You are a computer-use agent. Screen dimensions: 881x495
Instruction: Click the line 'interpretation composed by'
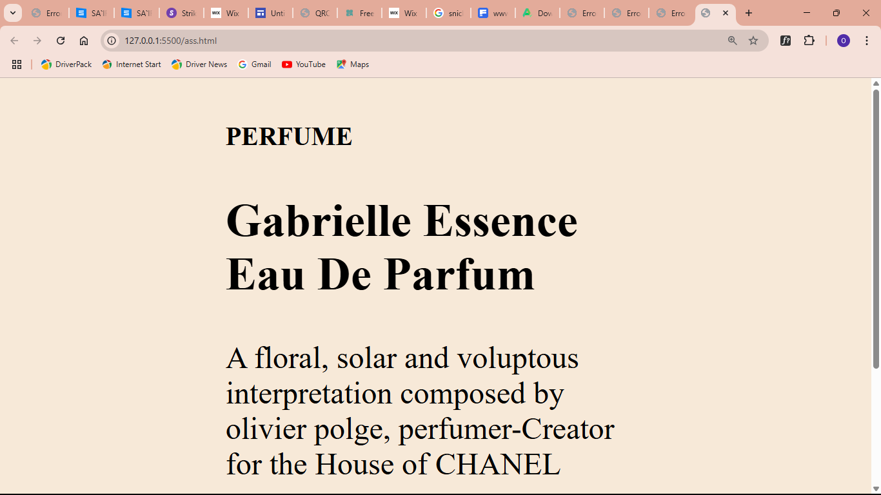(395, 393)
